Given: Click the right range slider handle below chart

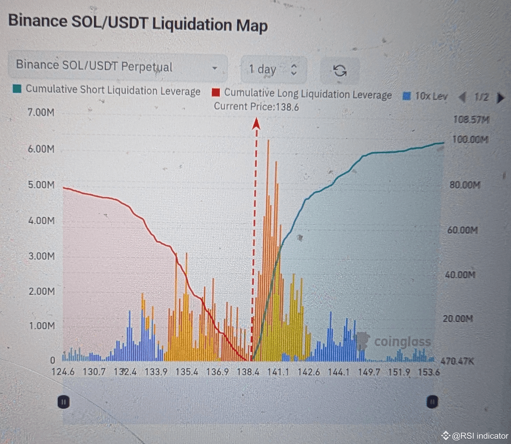Looking at the screenshot, I should (432, 402).
